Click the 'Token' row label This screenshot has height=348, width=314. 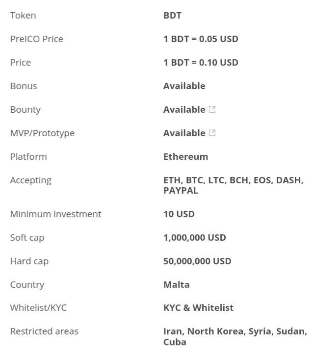click(23, 16)
